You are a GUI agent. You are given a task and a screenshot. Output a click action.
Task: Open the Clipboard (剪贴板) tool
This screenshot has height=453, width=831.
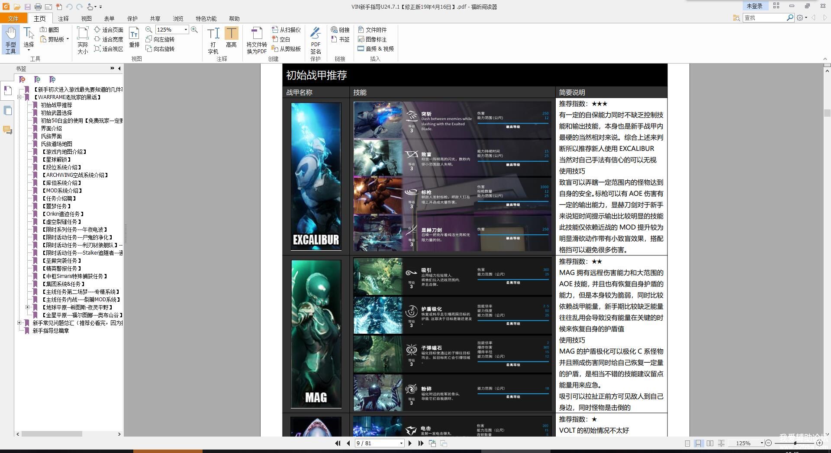pos(54,39)
